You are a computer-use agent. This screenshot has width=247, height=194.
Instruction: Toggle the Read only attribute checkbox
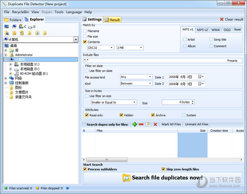click(87, 115)
